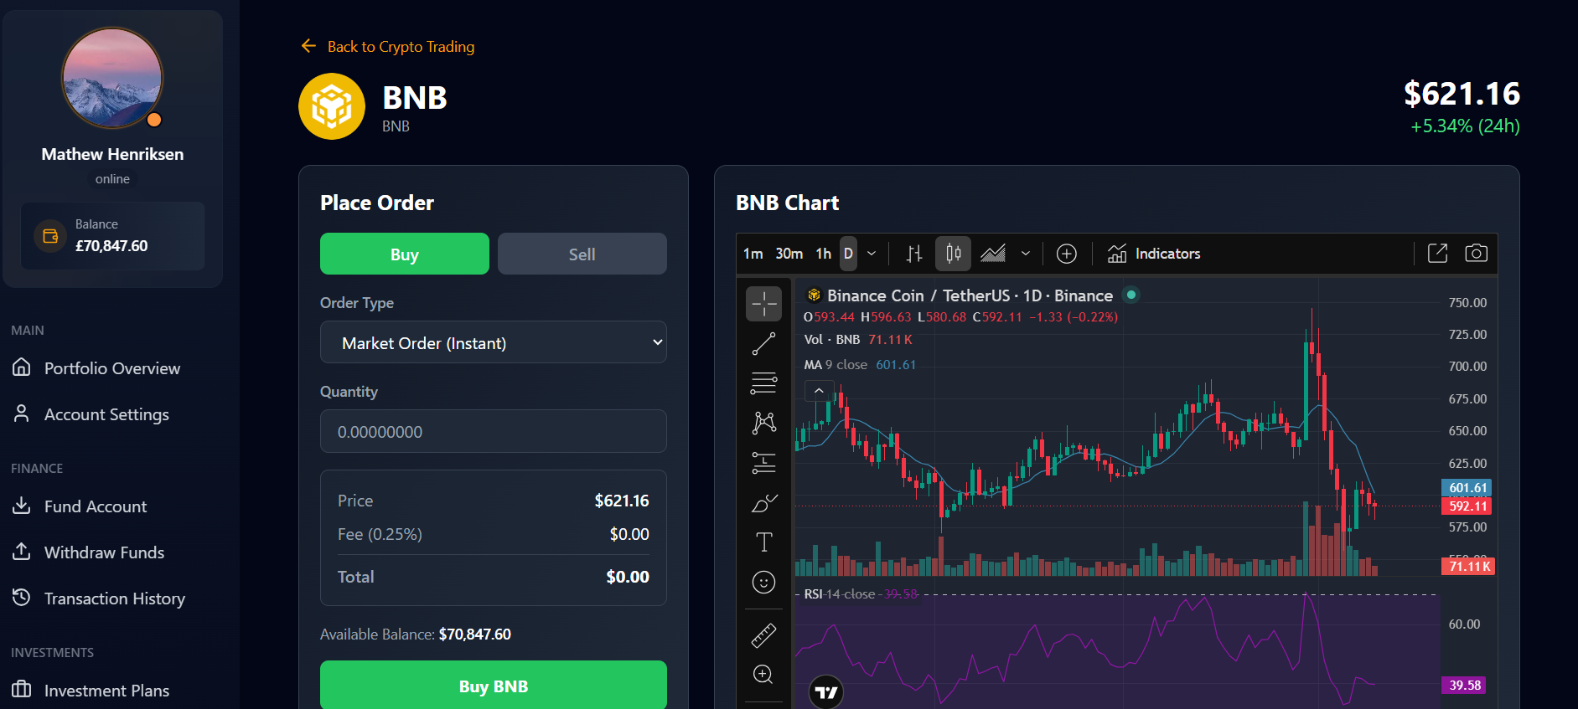The height and width of the screenshot is (709, 1578).
Task: Set chart interval to 30m
Action: pyautogui.click(x=789, y=254)
